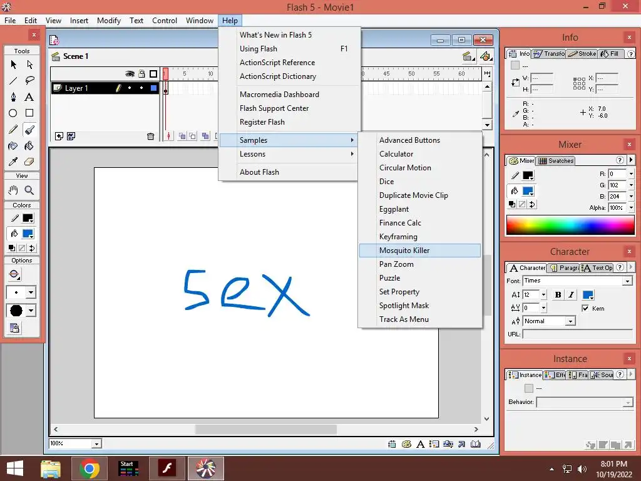
Task: Toggle show/hide all layers eye icon
Action: (130, 74)
